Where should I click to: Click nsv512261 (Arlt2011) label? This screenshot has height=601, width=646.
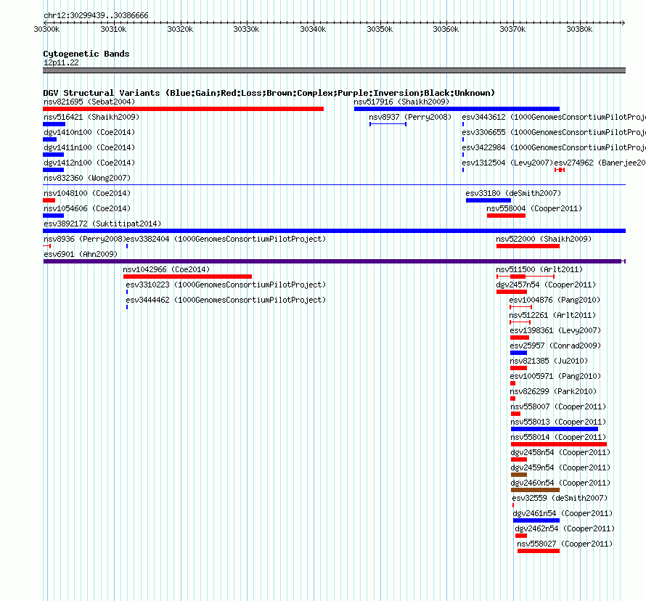click(x=552, y=315)
